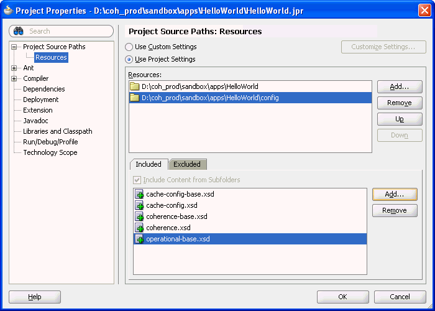Select Deployment in the tree
Image resolution: width=435 pixels, height=311 pixels.
[x=41, y=100]
